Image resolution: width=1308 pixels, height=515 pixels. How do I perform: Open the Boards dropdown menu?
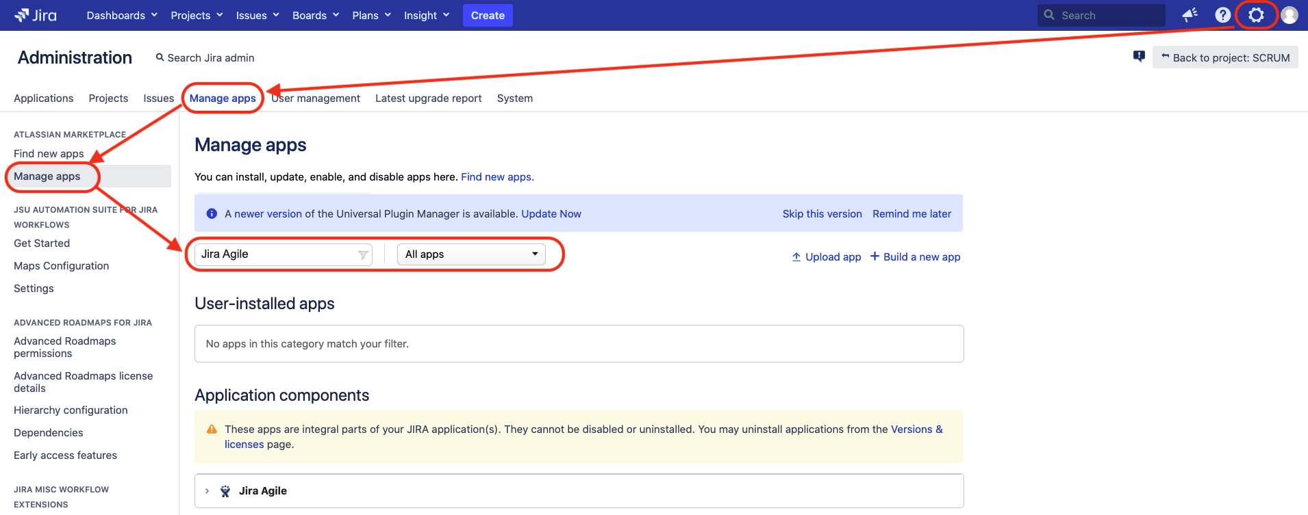click(316, 15)
